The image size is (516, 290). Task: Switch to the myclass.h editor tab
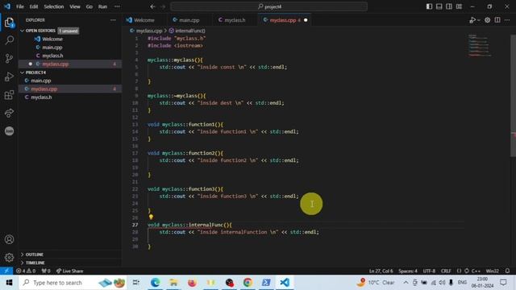coord(235,20)
